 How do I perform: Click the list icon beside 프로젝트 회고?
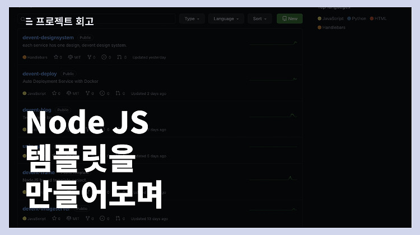click(29, 21)
